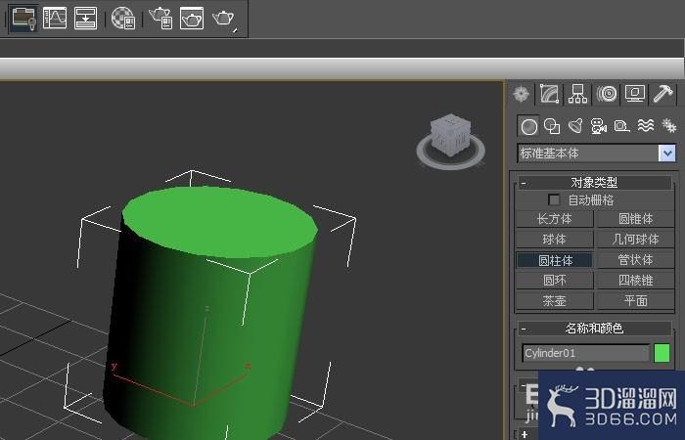Viewport: 685px width, 440px height.
Task: Switch to the Create command panel tab
Action: click(522, 94)
